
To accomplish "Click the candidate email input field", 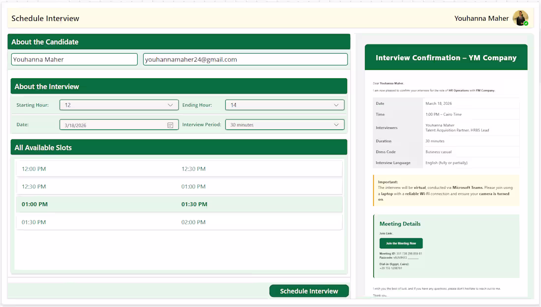I will pyautogui.click(x=245, y=59).
